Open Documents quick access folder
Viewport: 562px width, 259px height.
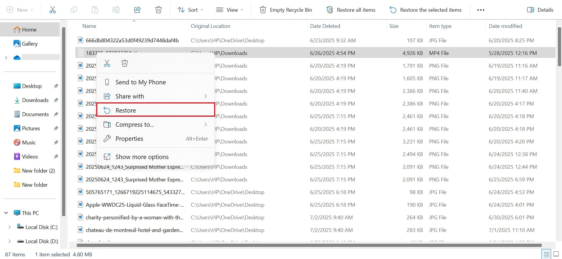coord(31,114)
